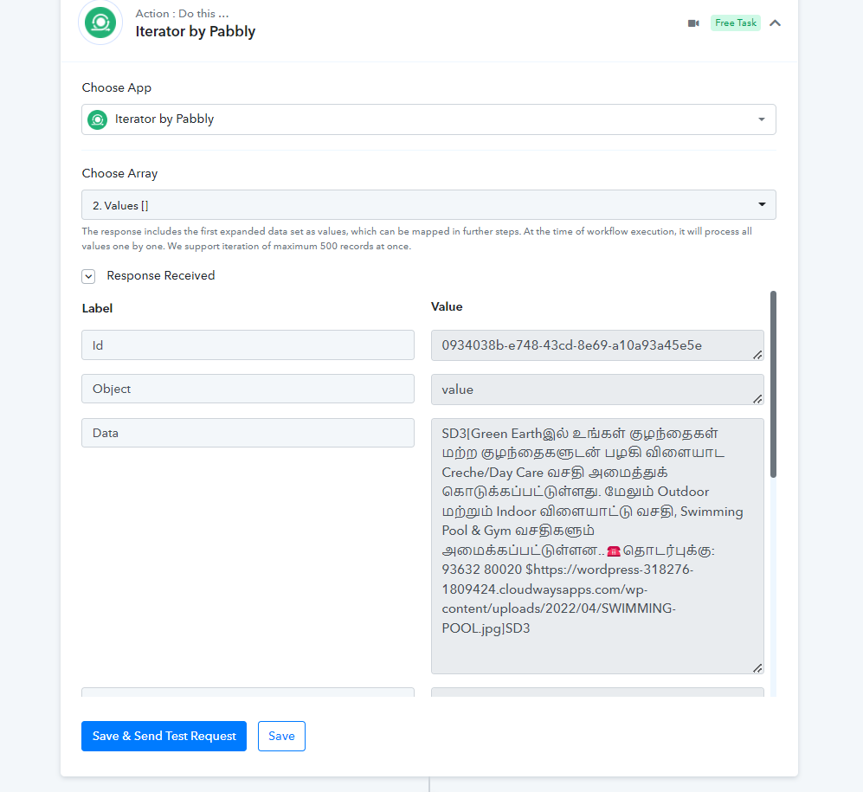Click the 'Value' column header
The width and height of the screenshot is (863, 792).
click(447, 306)
